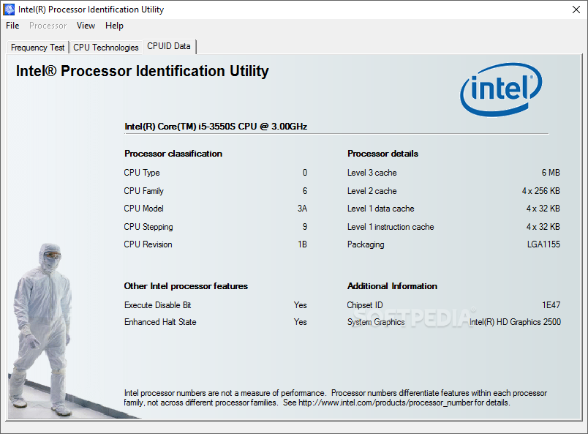The height and width of the screenshot is (434, 588).
Task: Click the Level 1 data cache label
Action: tap(380, 209)
